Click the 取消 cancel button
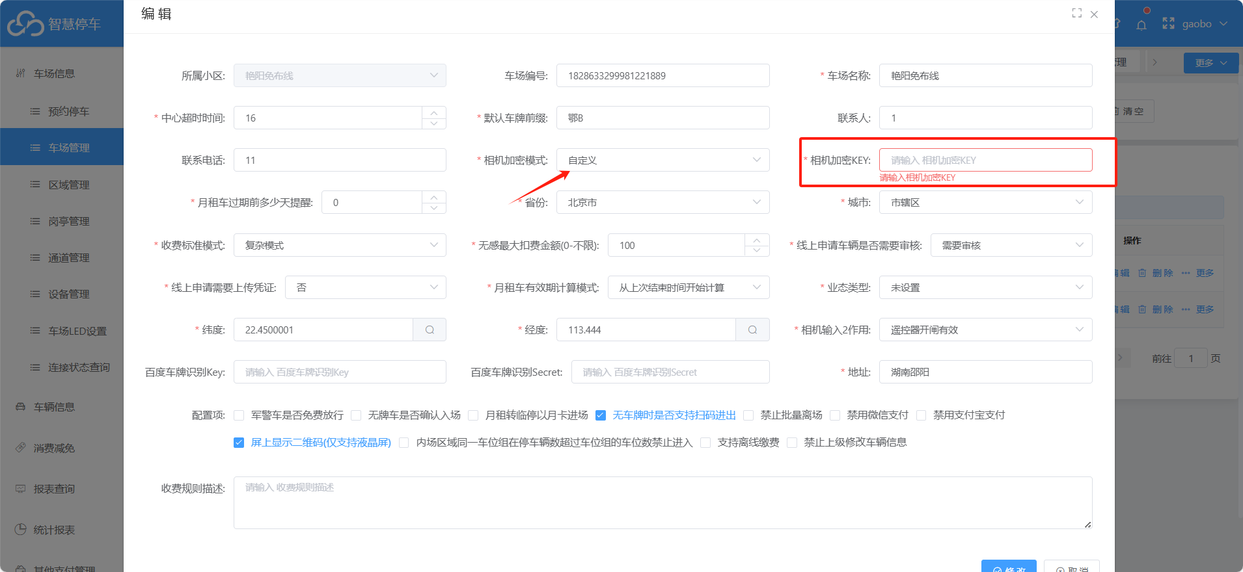The width and height of the screenshot is (1243, 572). tap(1072, 567)
